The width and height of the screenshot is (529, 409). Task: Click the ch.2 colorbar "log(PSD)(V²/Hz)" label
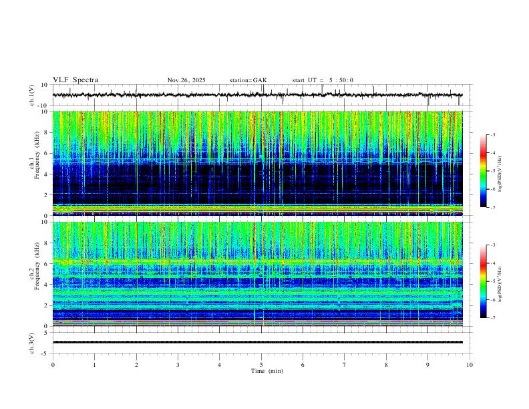pyautogui.click(x=500, y=284)
